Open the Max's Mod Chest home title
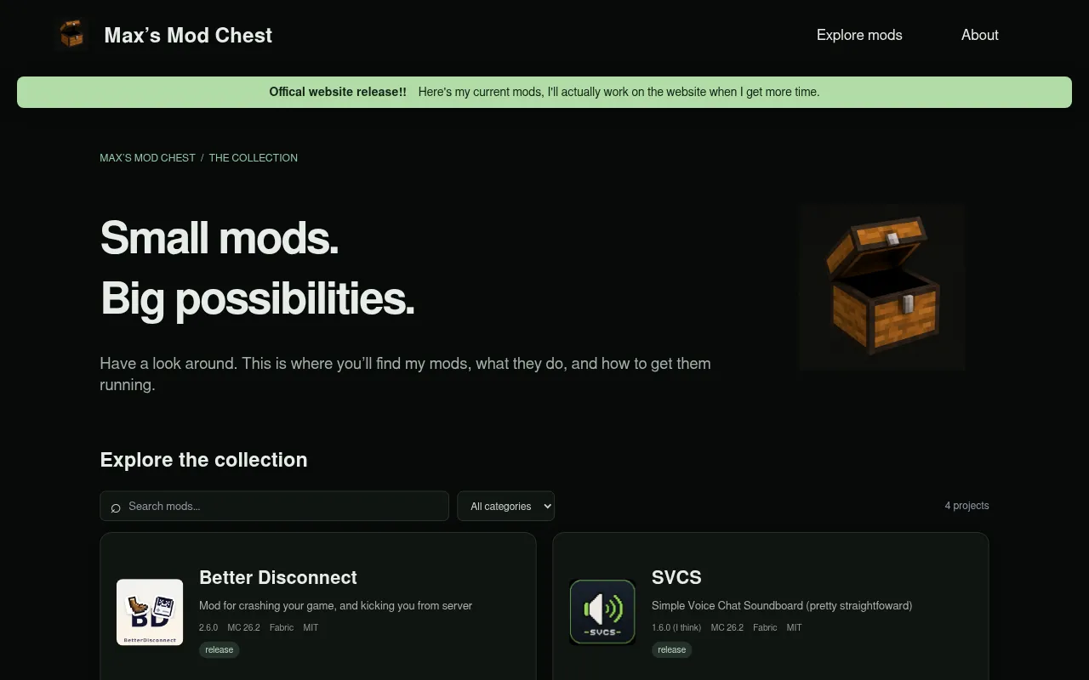The width and height of the screenshot is (1089, 680). (188, 35)
